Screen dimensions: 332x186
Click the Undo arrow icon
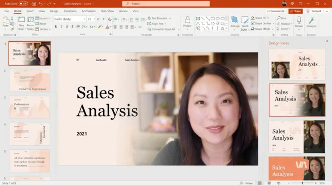[x=40, y=3]
